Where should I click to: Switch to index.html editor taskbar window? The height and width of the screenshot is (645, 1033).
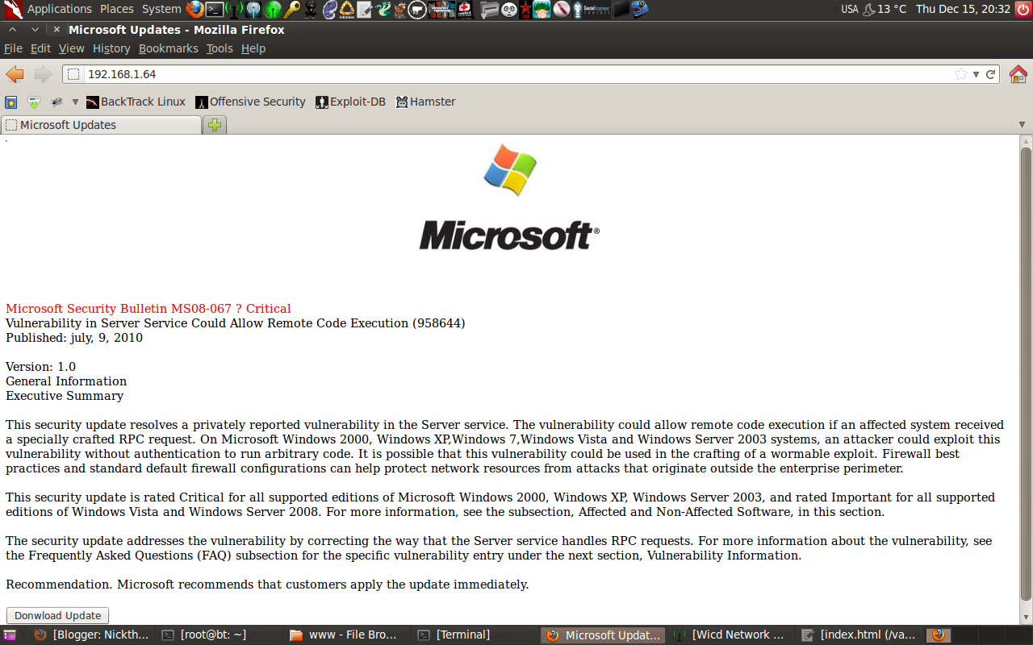(859, 635)
